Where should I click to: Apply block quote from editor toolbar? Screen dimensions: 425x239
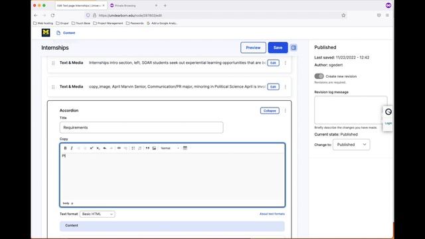click(x=147, y=148)
